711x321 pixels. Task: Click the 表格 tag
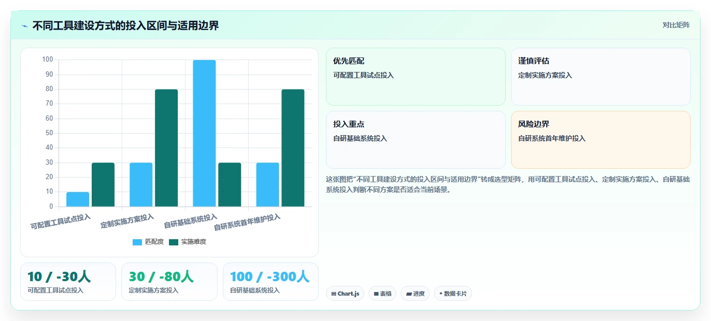pyautogui.click(x=382, y=294)
